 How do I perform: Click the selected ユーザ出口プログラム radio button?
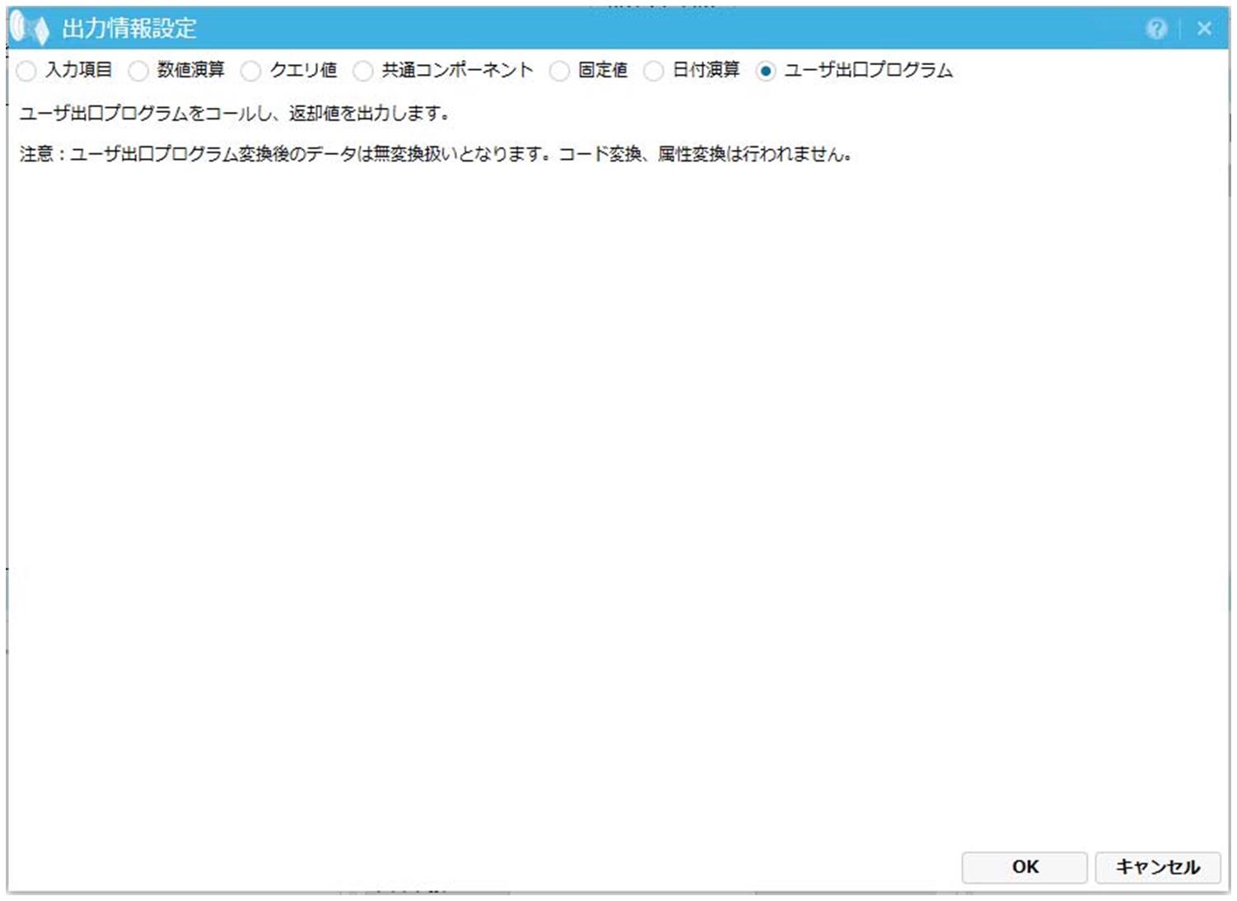tap(765, 71)
